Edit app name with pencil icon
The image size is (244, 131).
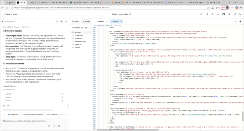tap(130, 14)
